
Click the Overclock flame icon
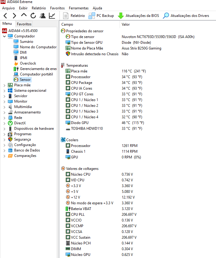tap(16, 63)
